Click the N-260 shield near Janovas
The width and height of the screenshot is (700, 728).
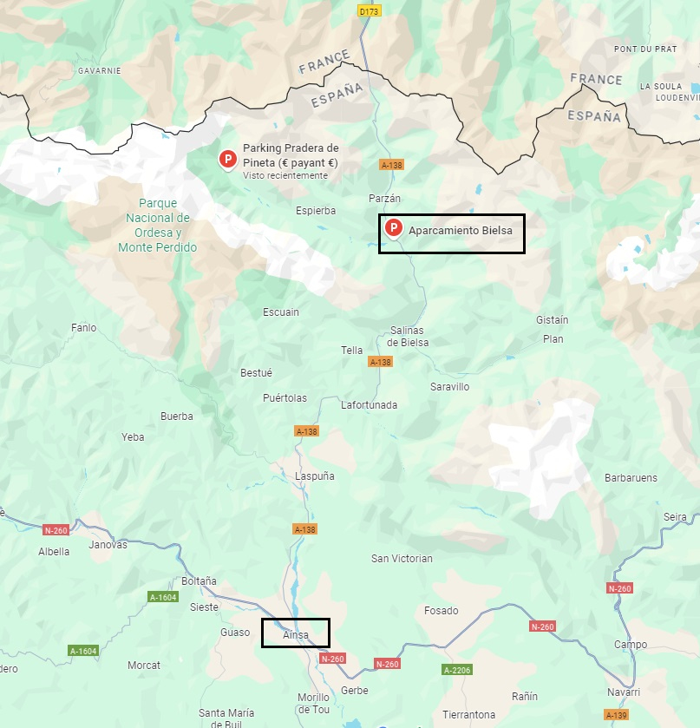56,530
